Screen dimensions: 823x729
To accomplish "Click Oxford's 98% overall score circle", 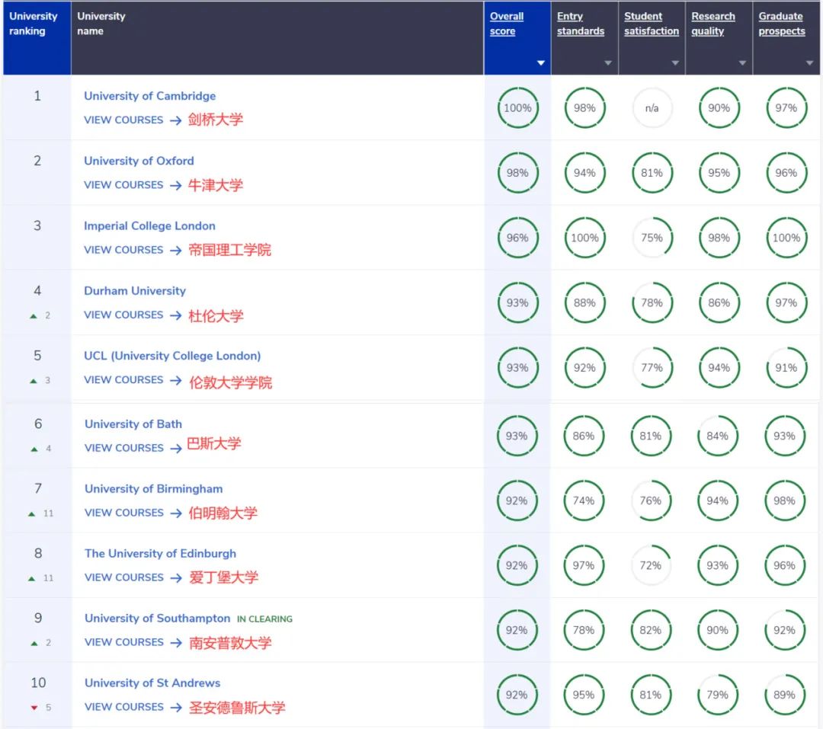I will click(x=517, y=173).
